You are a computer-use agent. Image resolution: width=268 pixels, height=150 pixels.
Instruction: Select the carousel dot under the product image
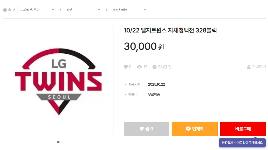click(x=58, y=142)
